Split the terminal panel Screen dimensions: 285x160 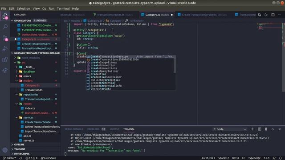click(259, 129)
